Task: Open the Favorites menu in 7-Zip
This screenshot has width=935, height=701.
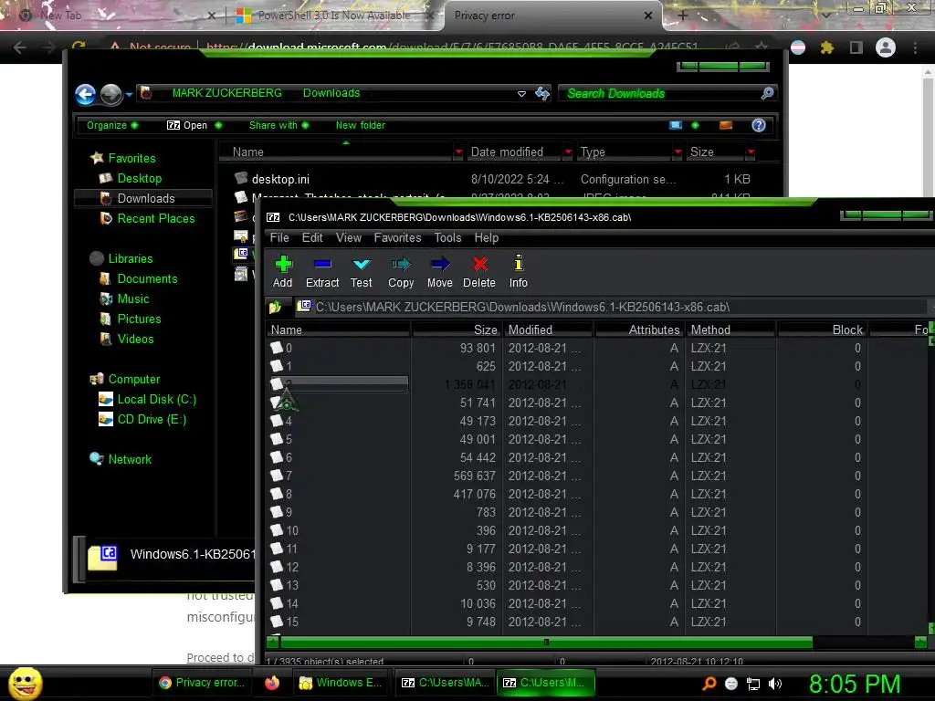Action: [398, 238]
